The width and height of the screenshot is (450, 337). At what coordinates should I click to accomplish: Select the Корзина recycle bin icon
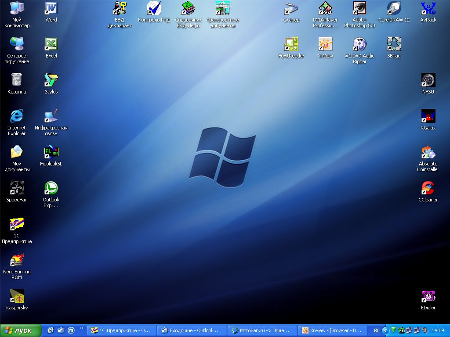tap(17, 84)
